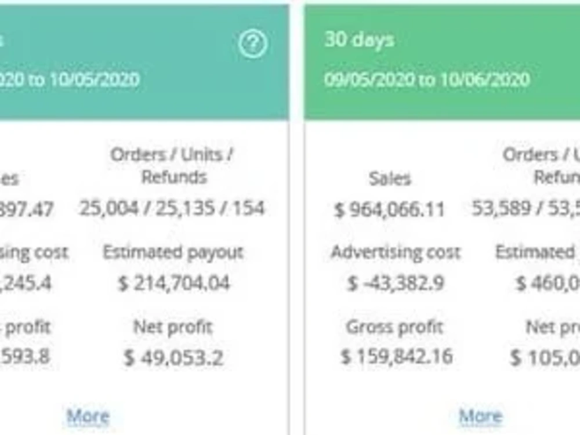Click the $ 159,842.16 gross profit value
The height and width of the screenshot is (435, 580).
tap(397, 357)
